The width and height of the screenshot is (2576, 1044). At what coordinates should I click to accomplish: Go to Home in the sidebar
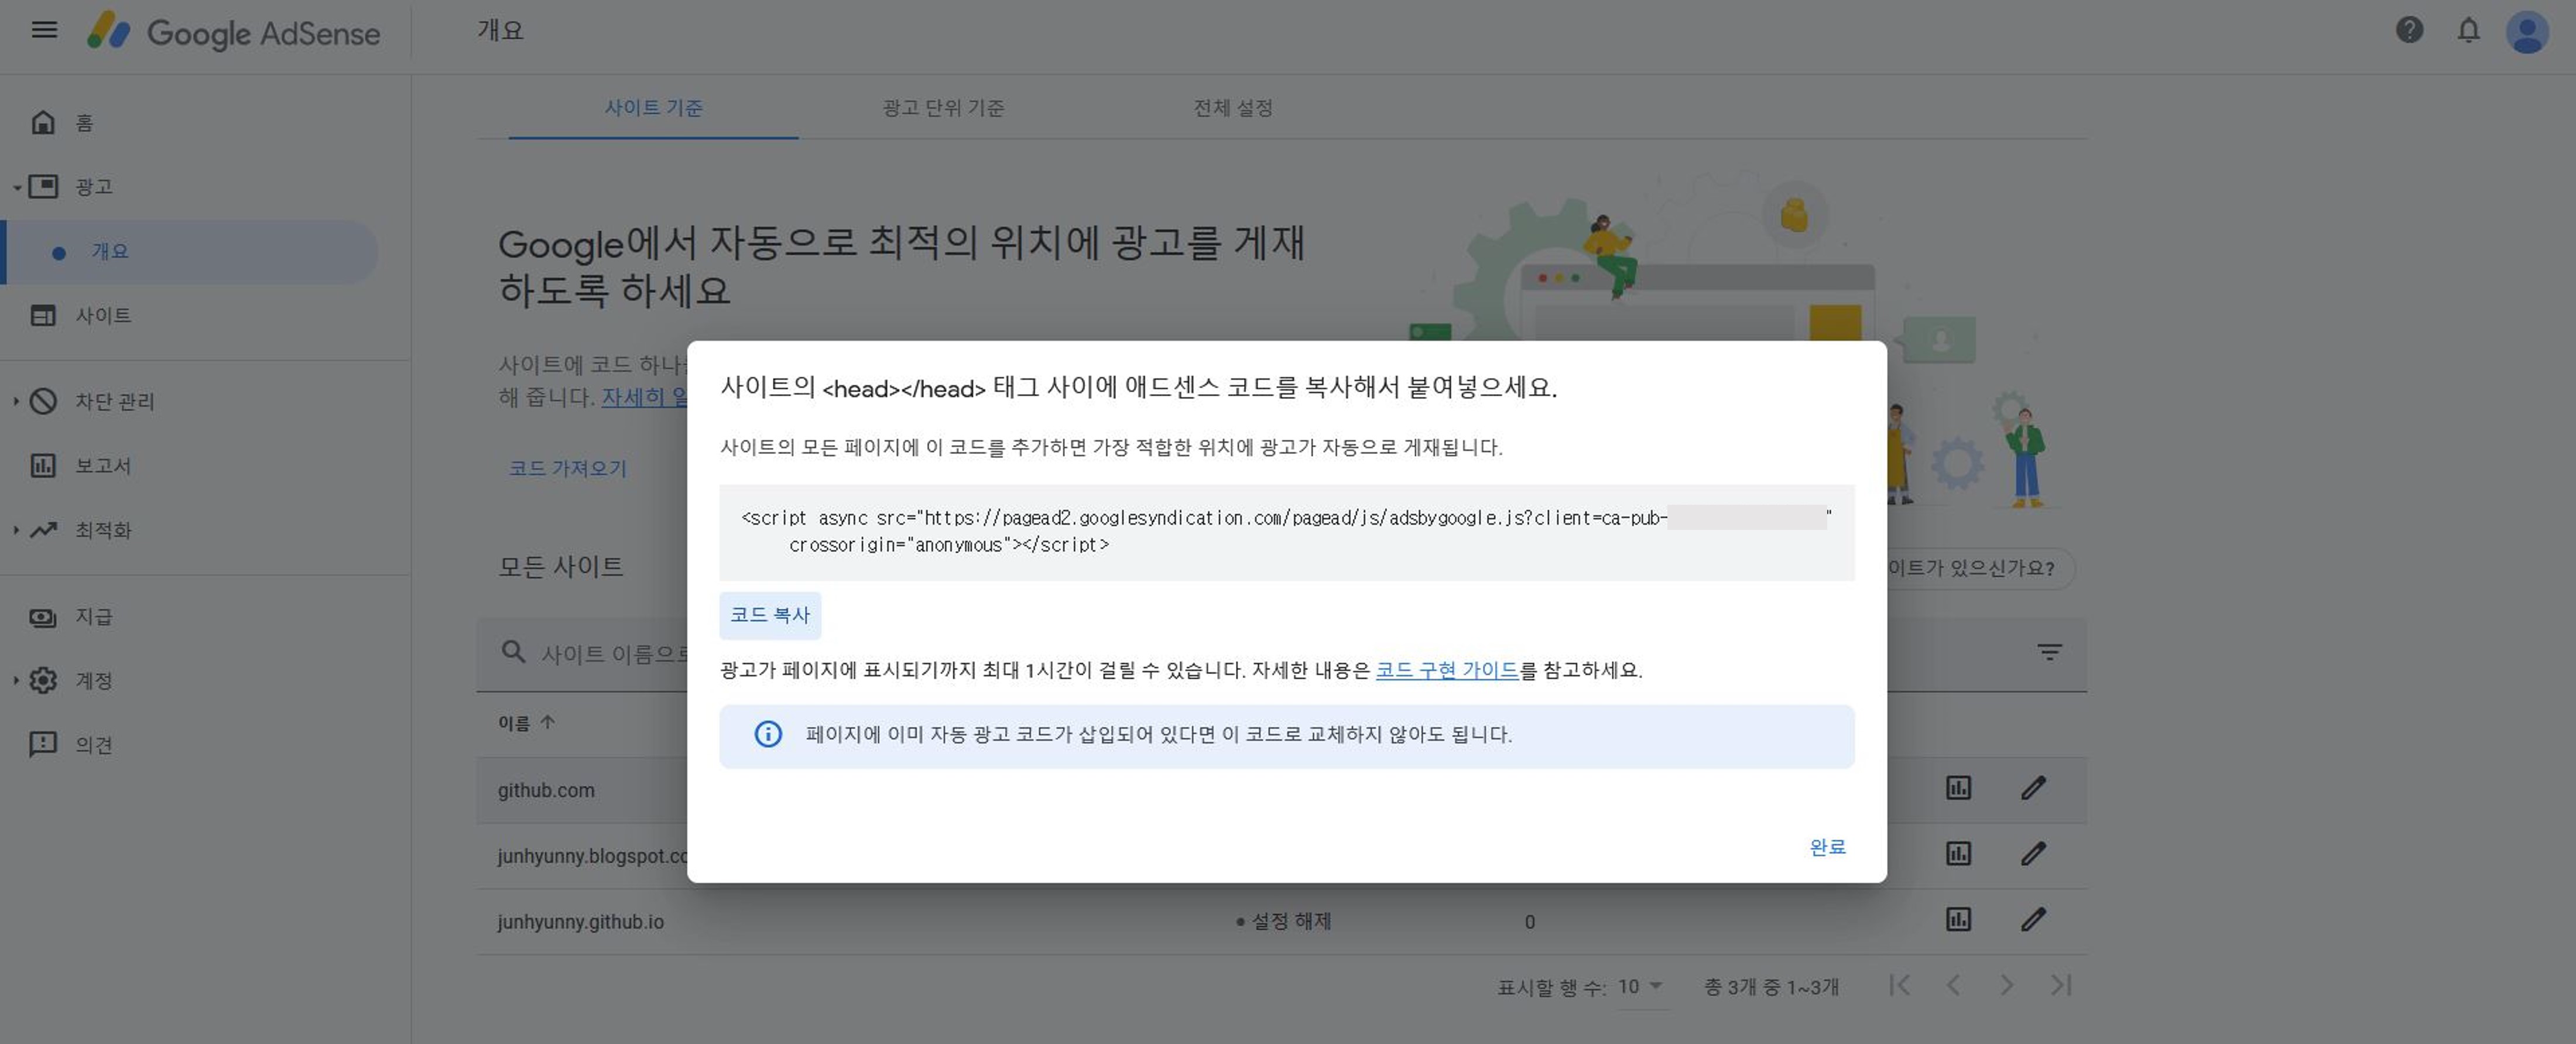tap(84, 122)
